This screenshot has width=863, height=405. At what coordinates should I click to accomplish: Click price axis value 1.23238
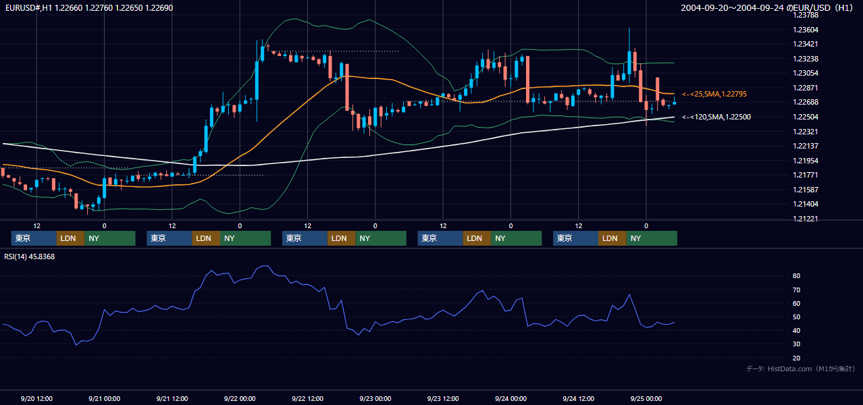pos(806,59)
